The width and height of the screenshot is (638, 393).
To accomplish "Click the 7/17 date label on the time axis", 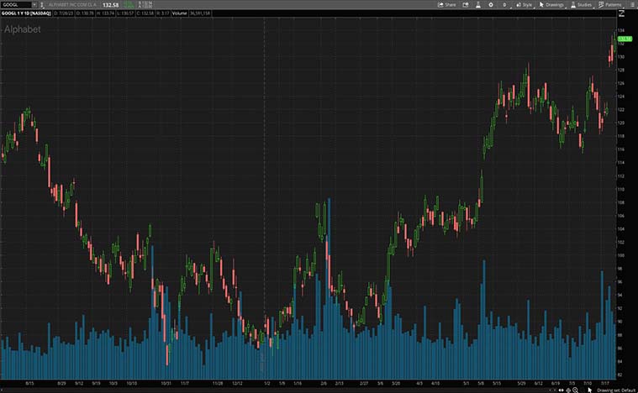I will click(x=605, y=383).
